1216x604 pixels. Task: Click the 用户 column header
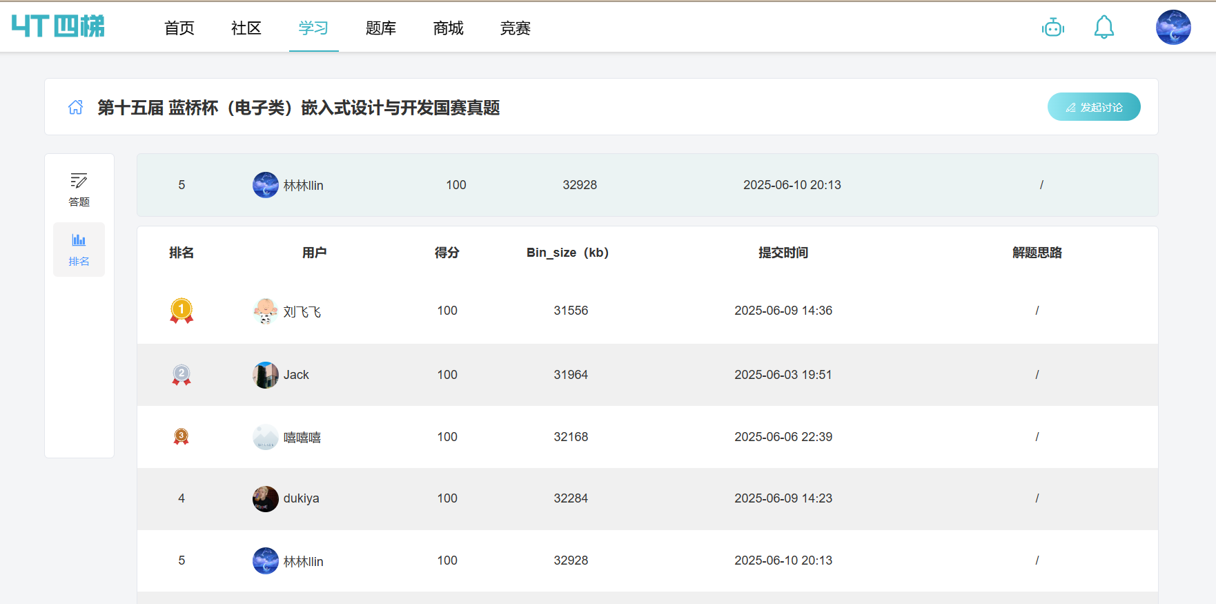coord(315,253)
